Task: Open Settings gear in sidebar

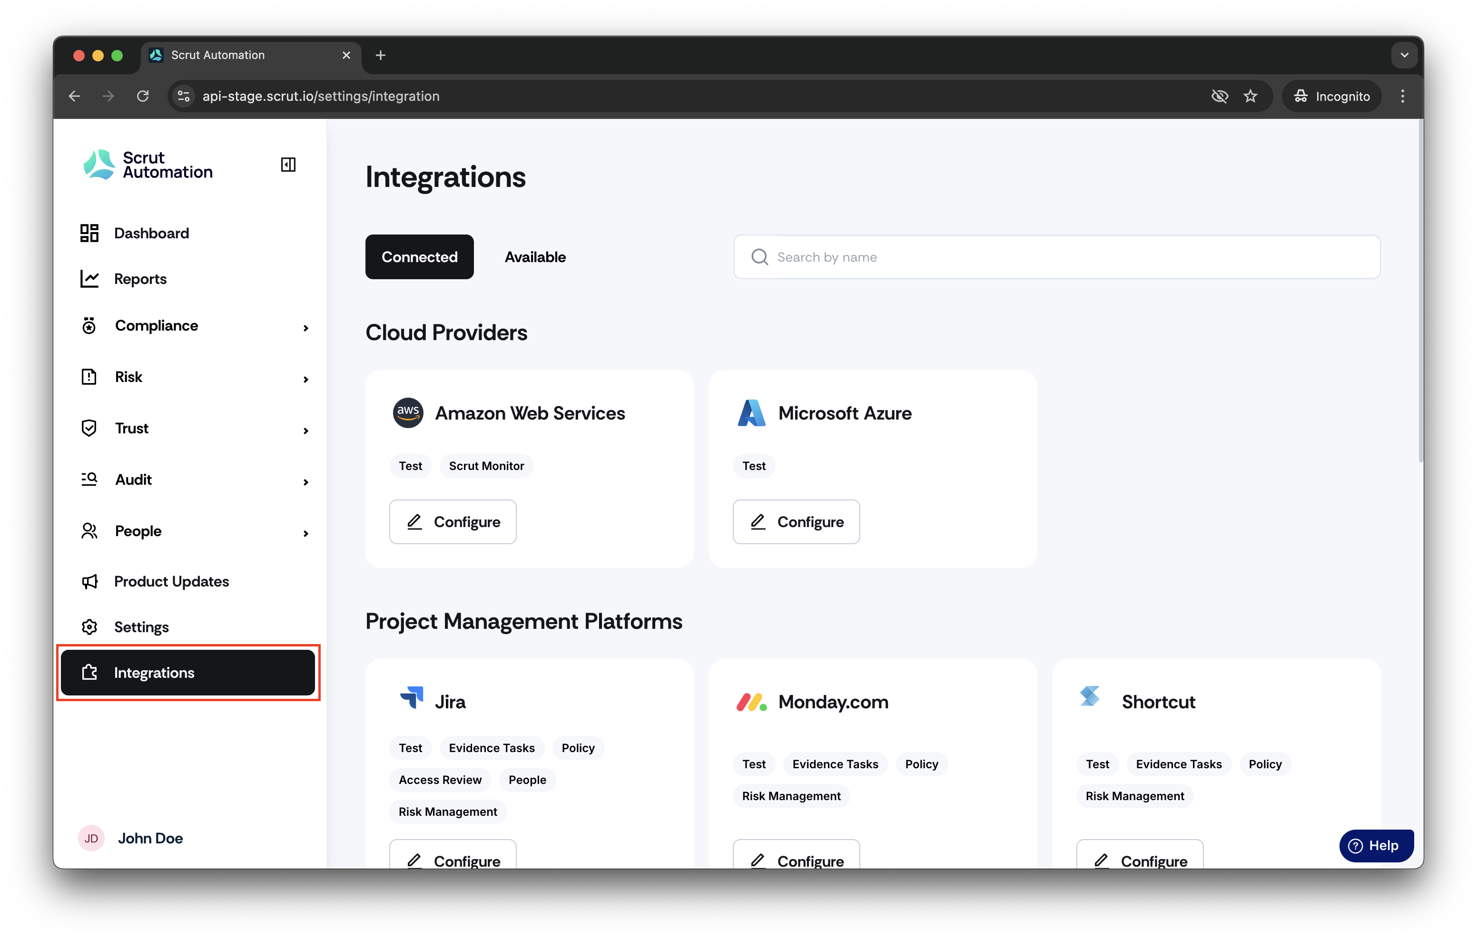Action: 89,627
